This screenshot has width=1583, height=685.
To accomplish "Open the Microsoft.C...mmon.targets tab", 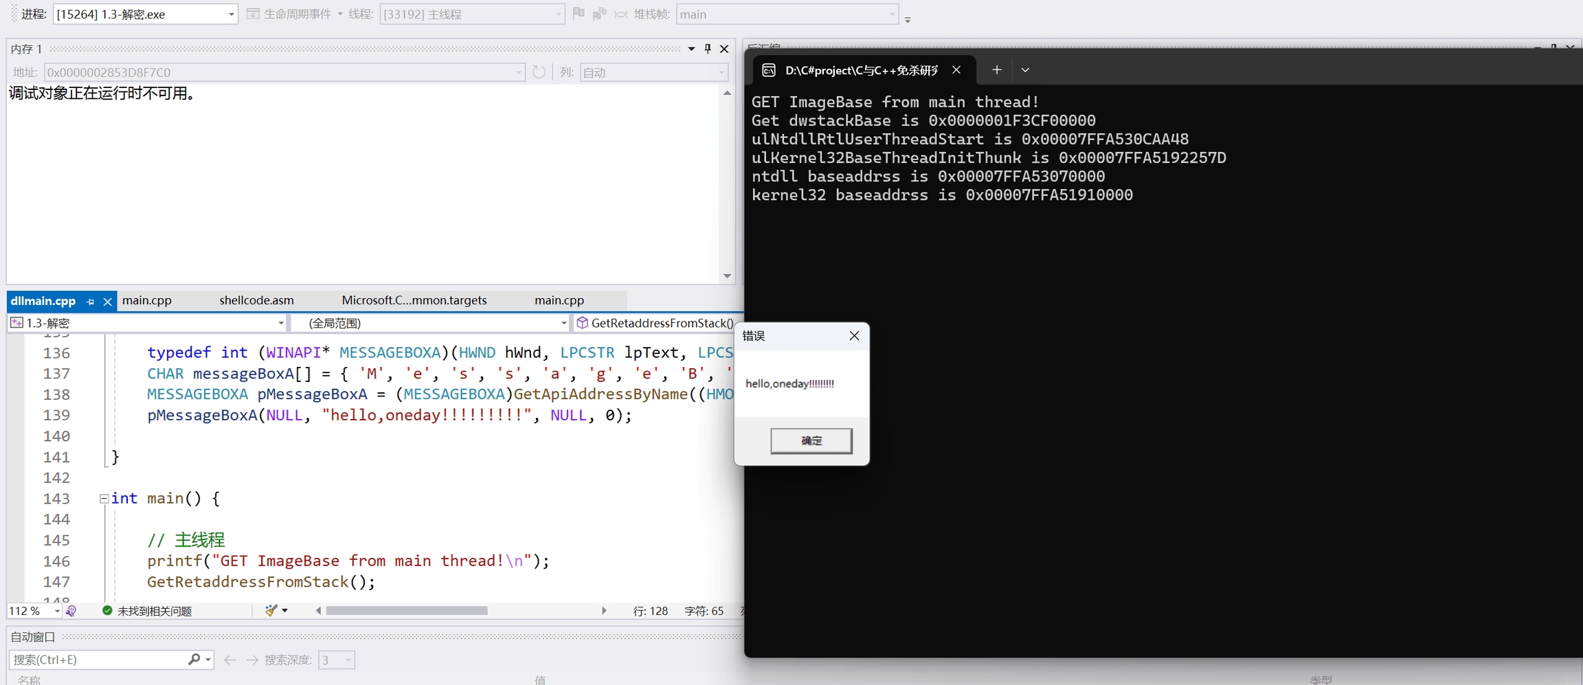I will [x=414, y=300].
